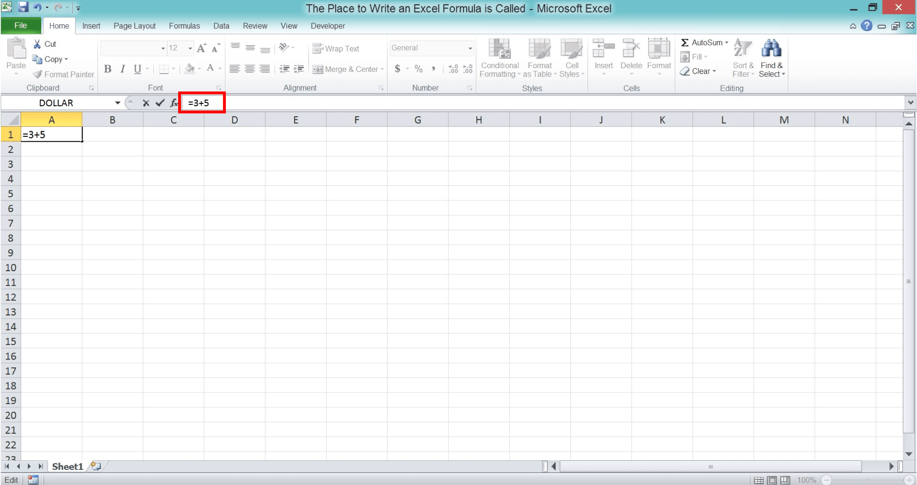This screenshot has width=917, height=485.
Task: Open Format as Table gallery
Action: [540, 59]
